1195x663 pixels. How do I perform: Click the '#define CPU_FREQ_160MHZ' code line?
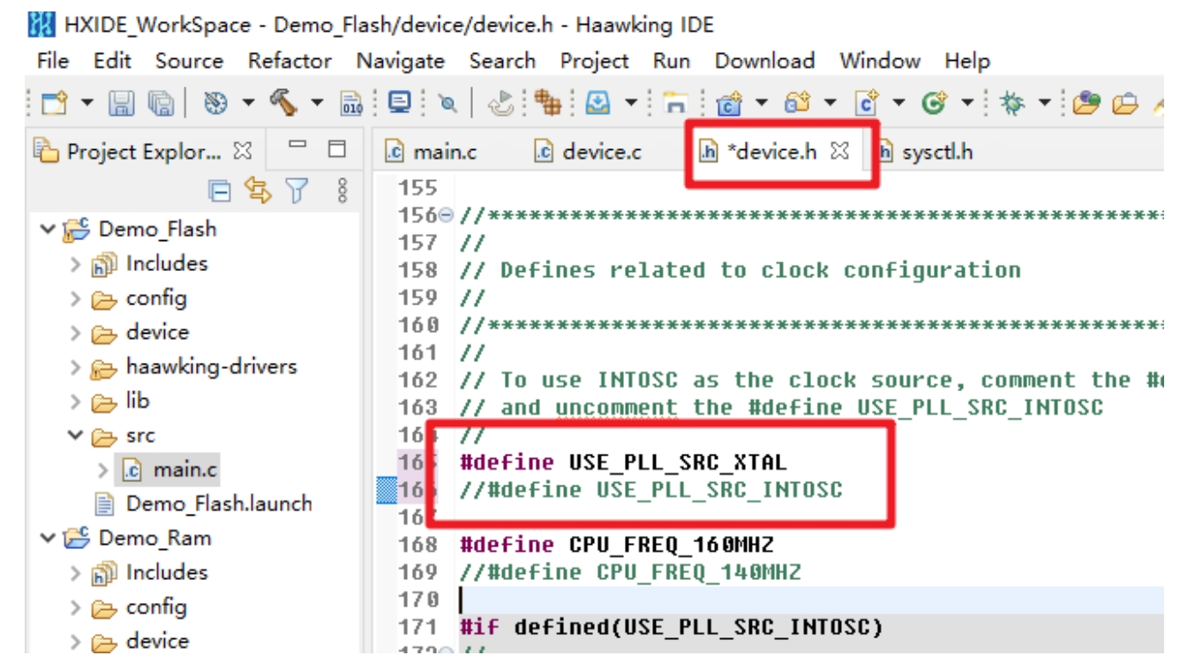pyautogui.click(x=617, y=545)
